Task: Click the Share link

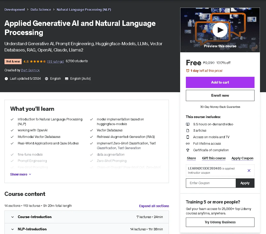Action: click(x=191, y=158)
